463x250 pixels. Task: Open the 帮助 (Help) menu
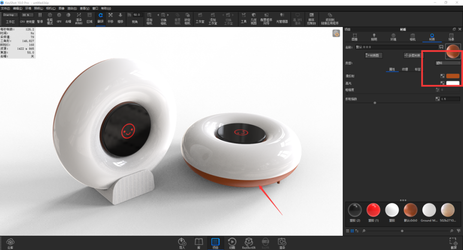tap(106, 8)
